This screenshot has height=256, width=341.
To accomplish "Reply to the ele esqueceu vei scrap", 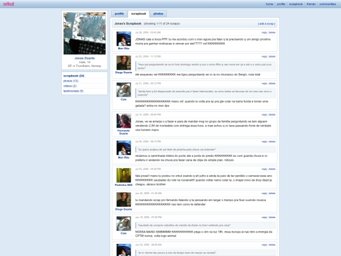I will coord(264,56).
